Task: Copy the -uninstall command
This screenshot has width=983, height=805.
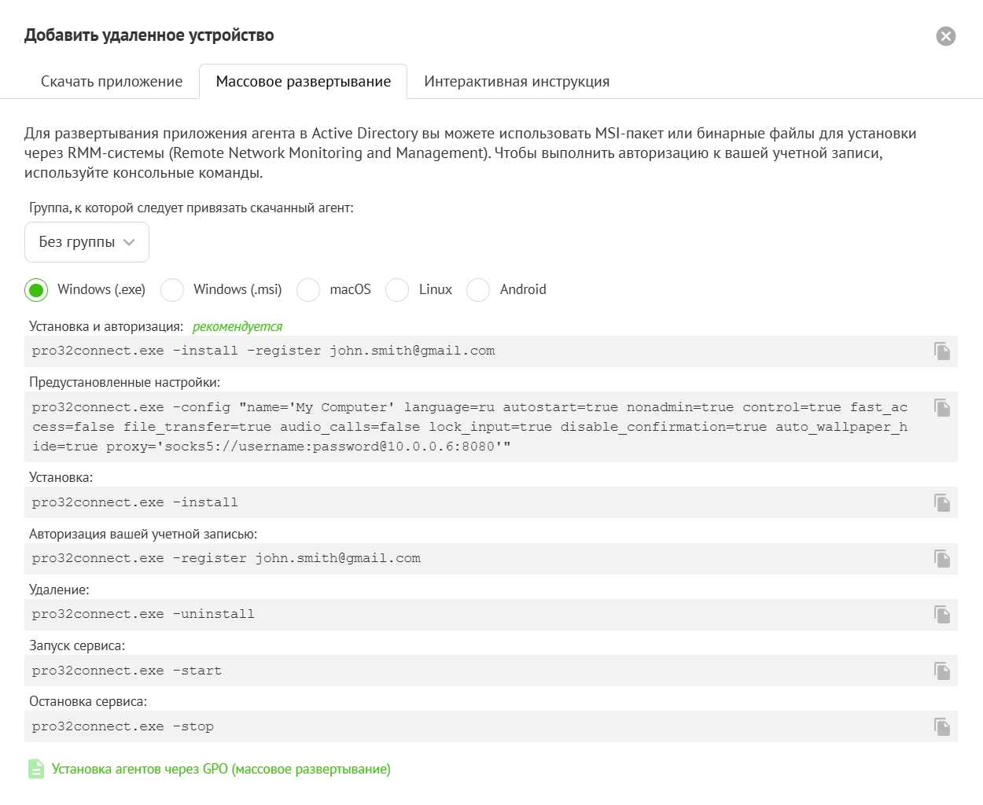Action: 941,615
